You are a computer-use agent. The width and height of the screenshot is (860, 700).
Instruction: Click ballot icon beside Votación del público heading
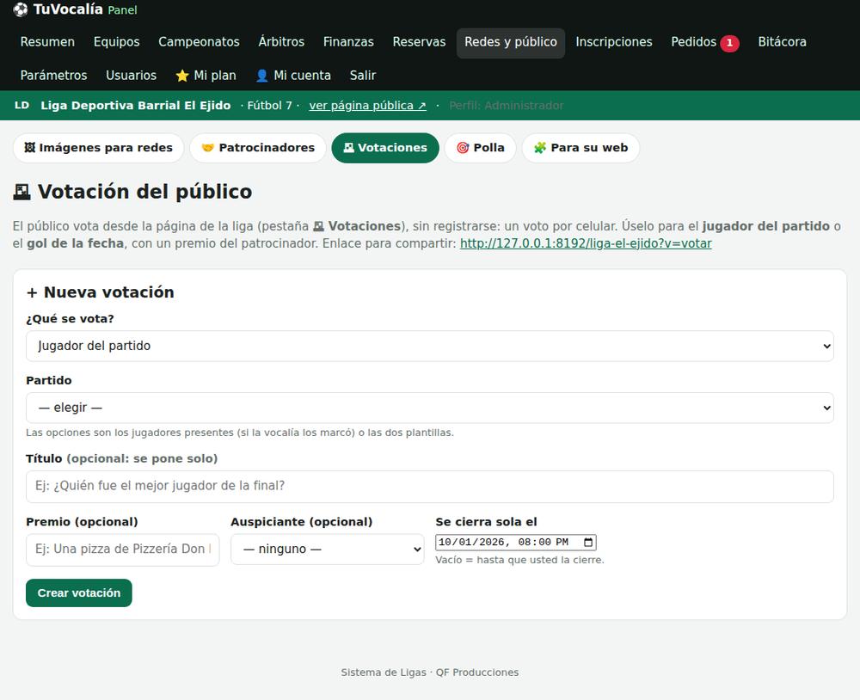[x=22, y=192]
